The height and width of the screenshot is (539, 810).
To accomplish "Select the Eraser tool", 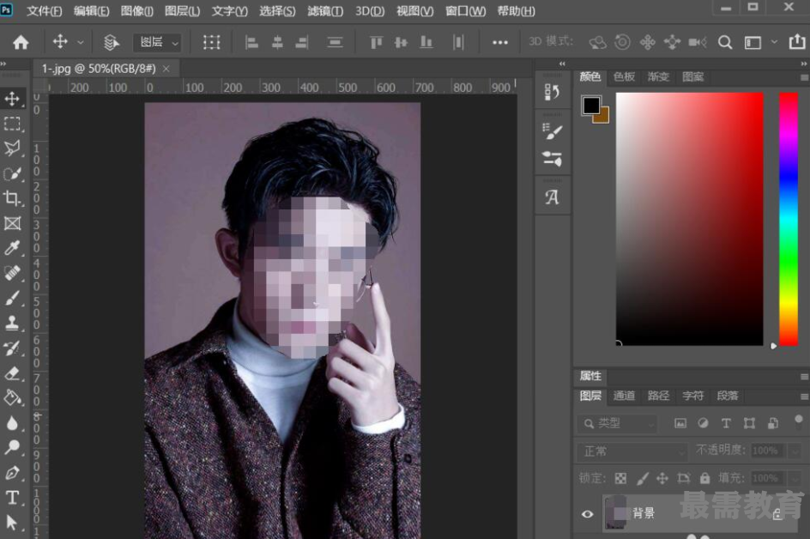I will tap(12, 373).
